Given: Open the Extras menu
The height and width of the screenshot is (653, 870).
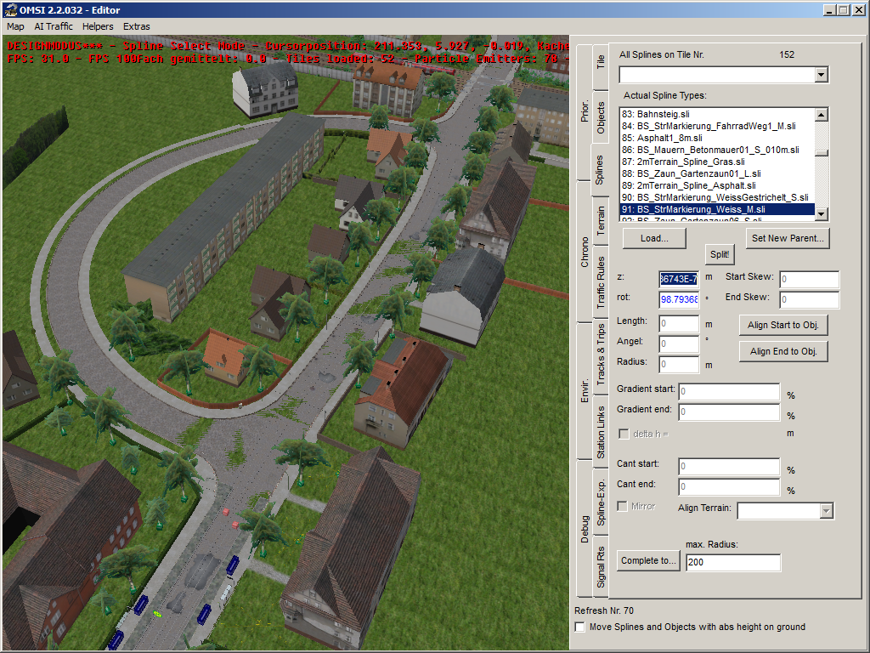Looking at the screenshot, I should (137, 26).
